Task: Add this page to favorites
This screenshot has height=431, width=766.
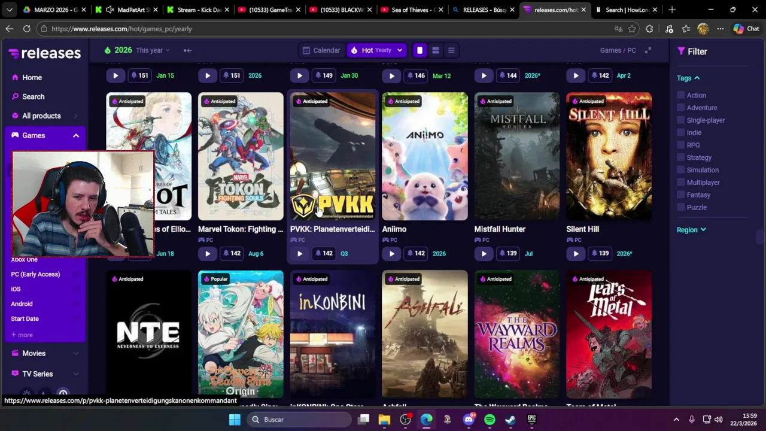Action: point(632,29)
